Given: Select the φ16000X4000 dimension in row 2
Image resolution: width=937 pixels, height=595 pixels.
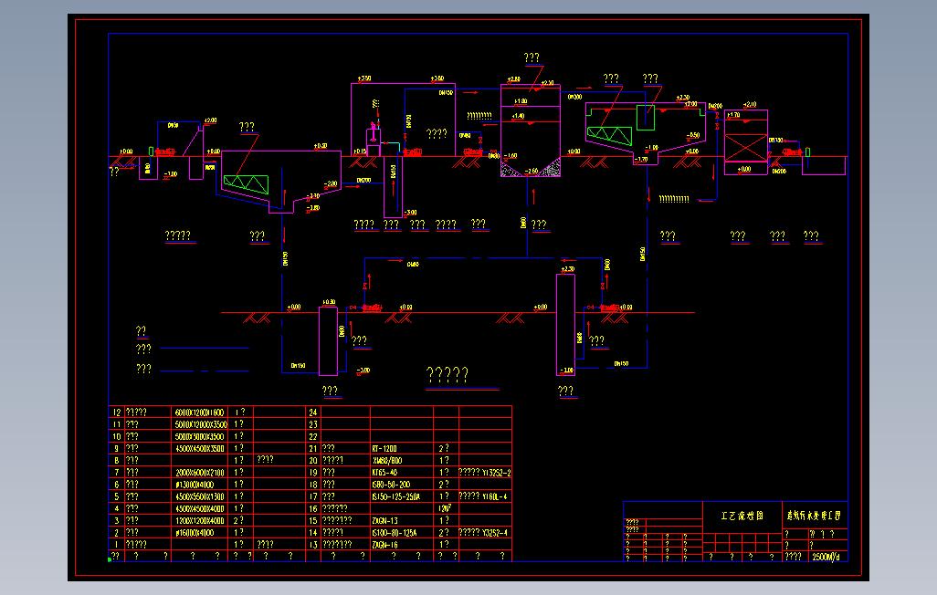Looking at the screenshot, I should (x=195, y=533).
